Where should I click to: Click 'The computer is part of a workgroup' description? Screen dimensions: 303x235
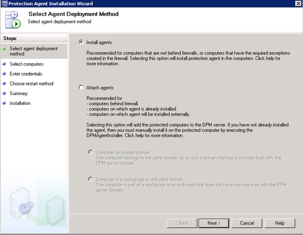point(191,187)
